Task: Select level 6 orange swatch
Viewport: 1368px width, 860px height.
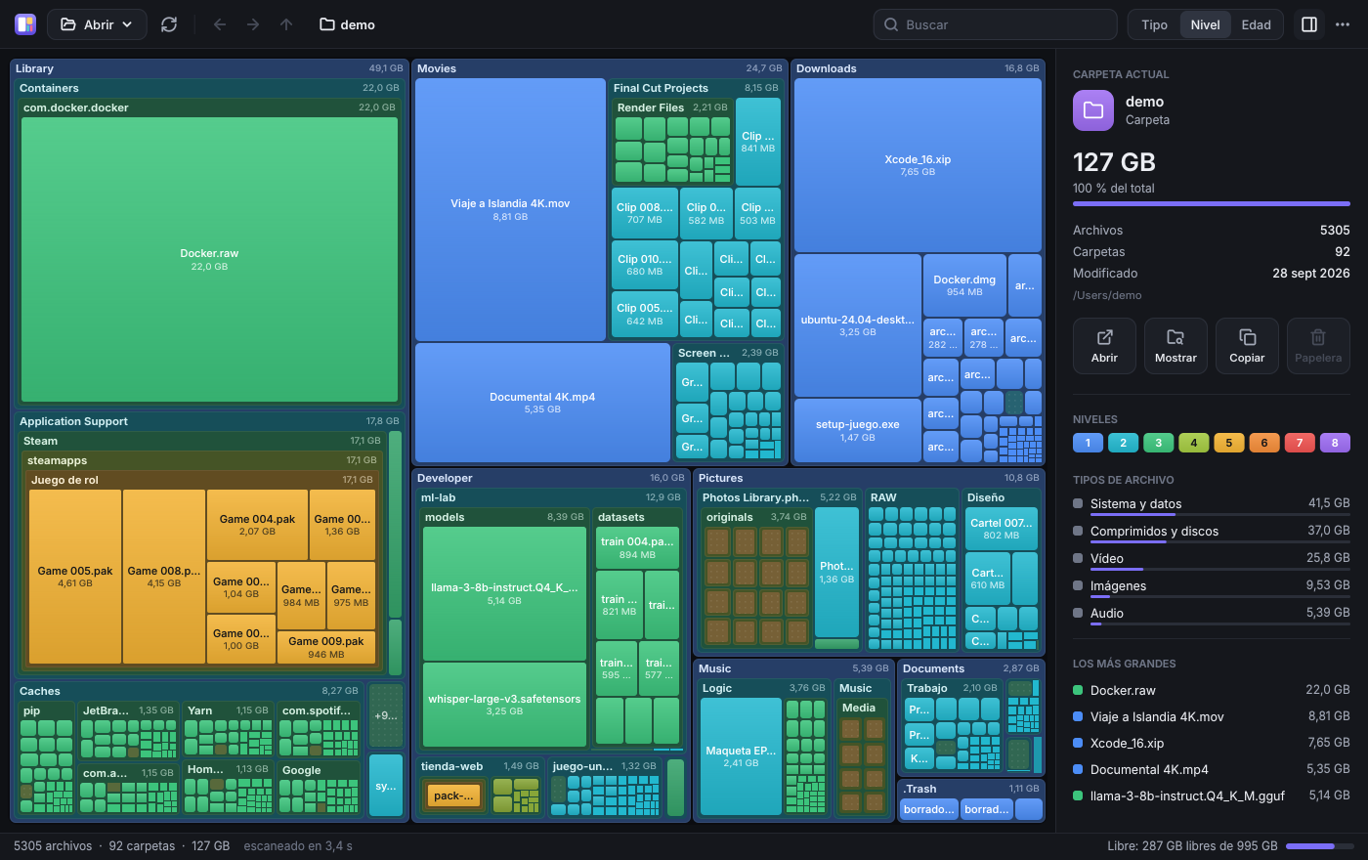Action: point(1263,443)
